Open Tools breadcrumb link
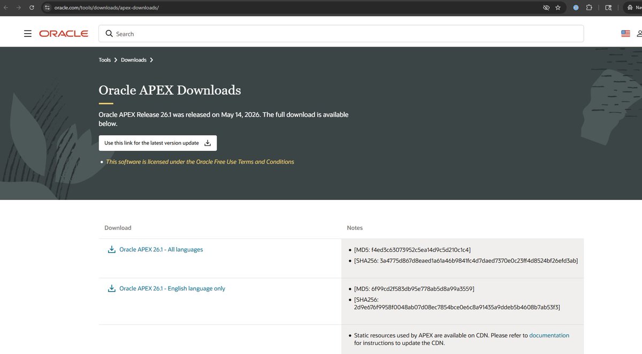 tap(104, 60)
